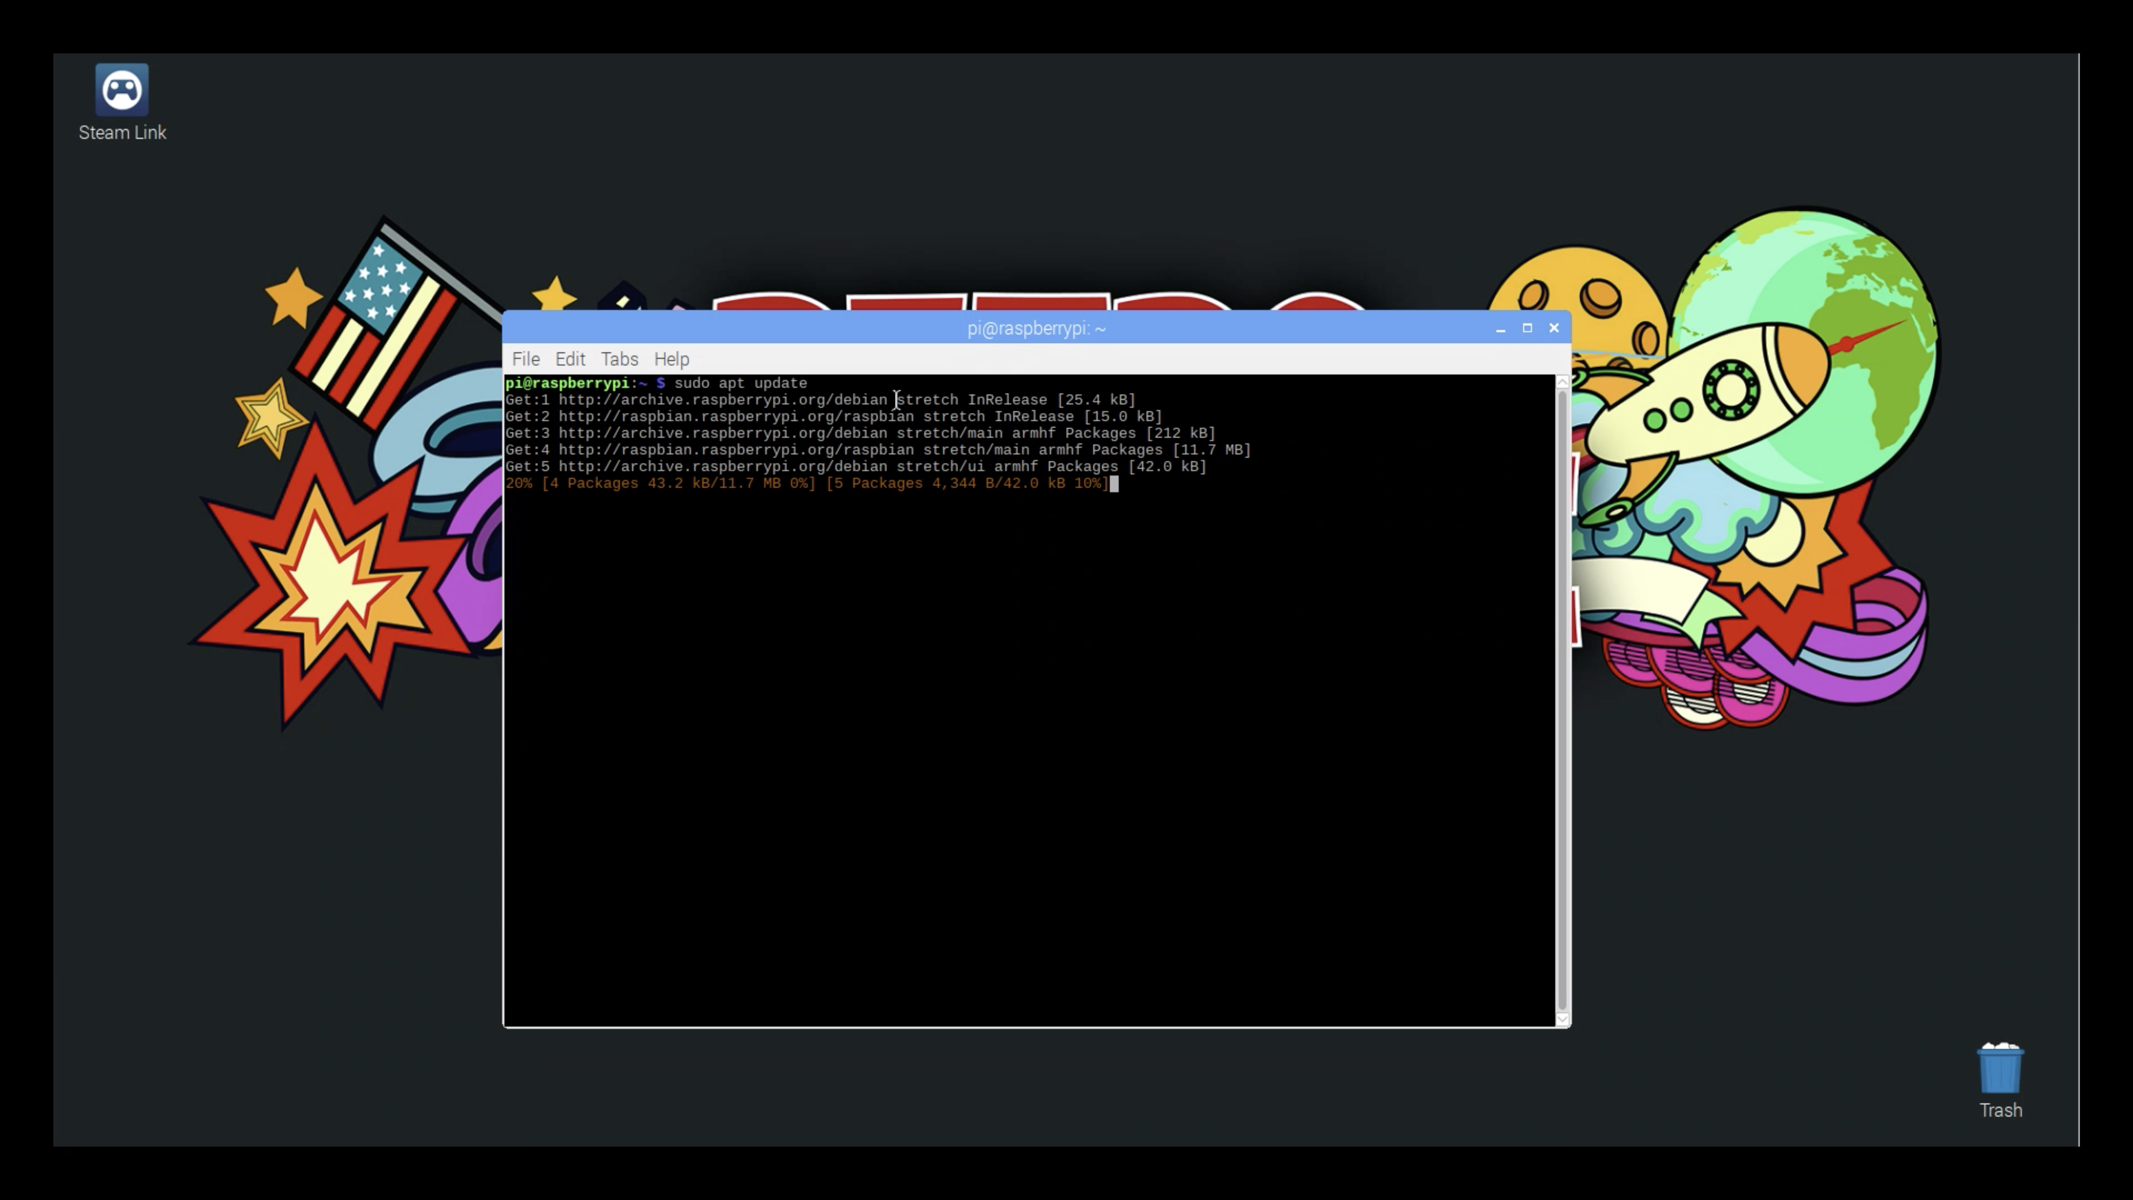This screenshot has width=2133, height=1200.
Task: Open the File menu in terminal
Action: [526, 360]
